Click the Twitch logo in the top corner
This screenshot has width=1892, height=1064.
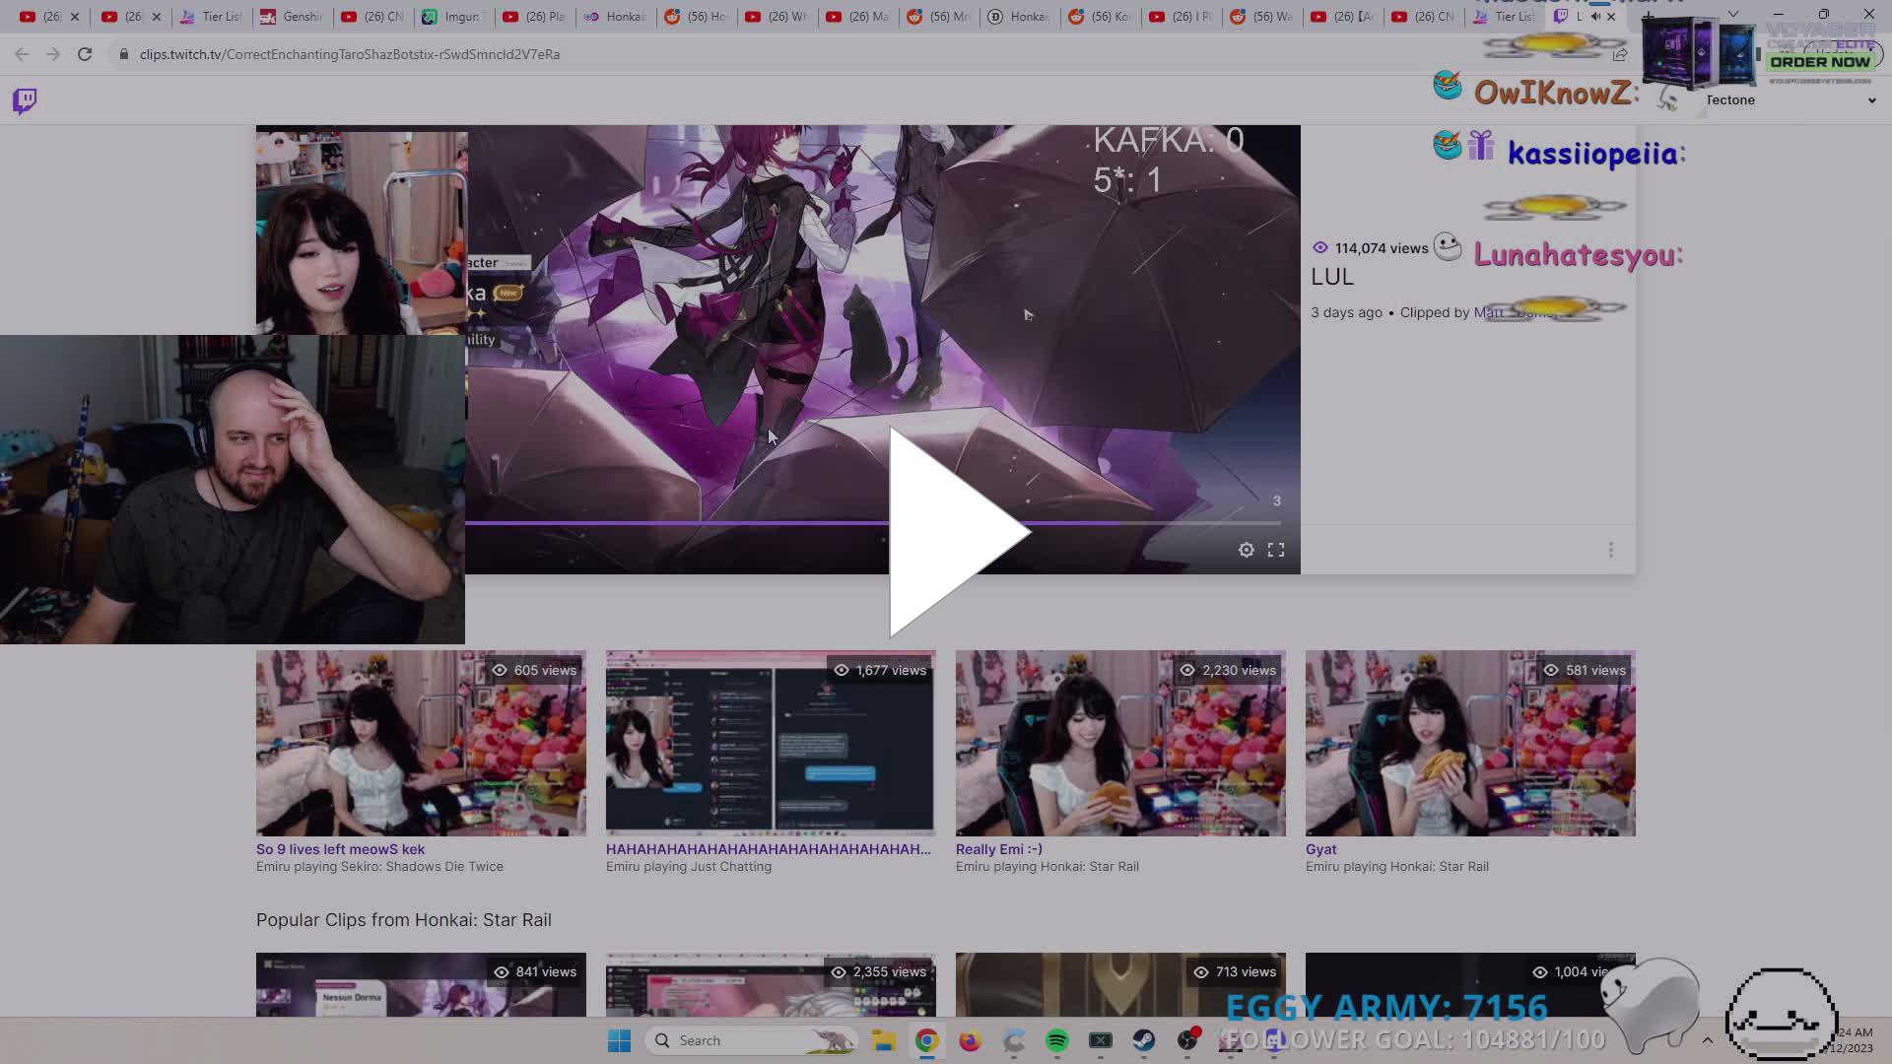[x=22, y=100]
